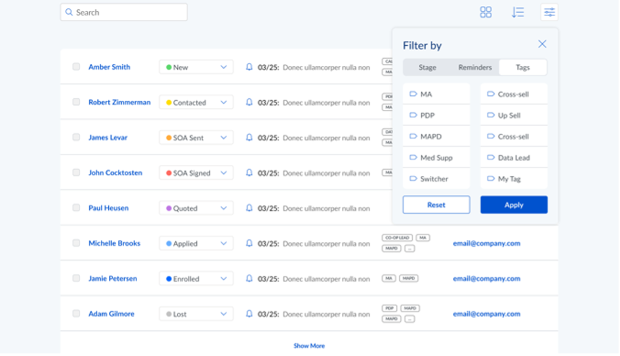Select the MA tag in the filter panel
Viewport: 620px width, 356px height.
[436, 93]
